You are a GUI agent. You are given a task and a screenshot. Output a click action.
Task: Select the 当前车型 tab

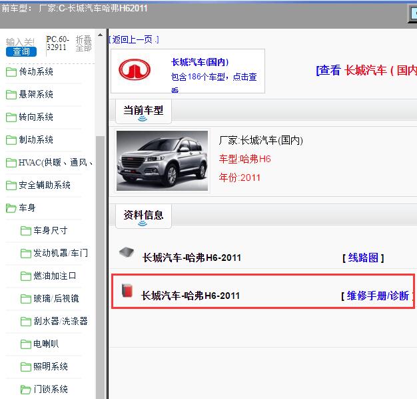(144, 111)
